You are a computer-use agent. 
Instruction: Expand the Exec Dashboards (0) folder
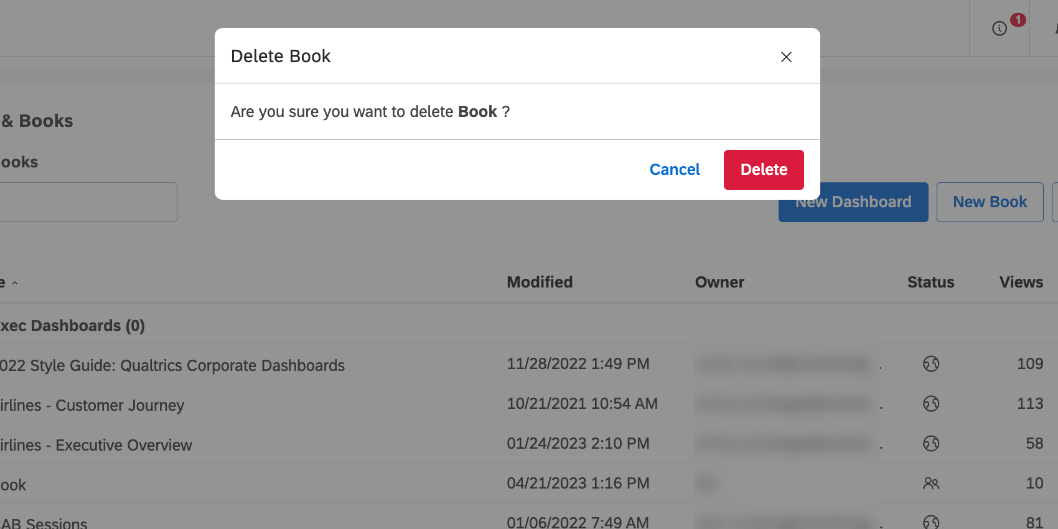[72, 325]
